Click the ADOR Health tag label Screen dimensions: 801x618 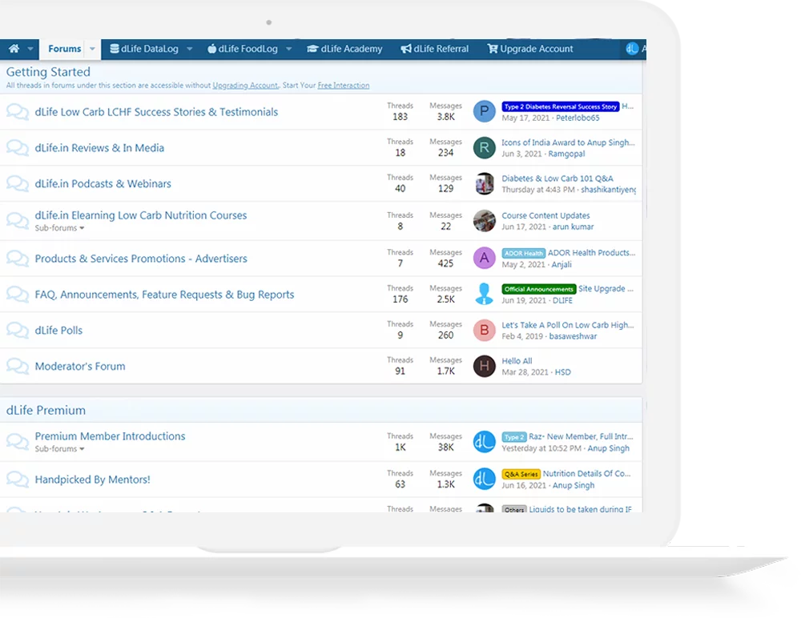tap(524, 253)
